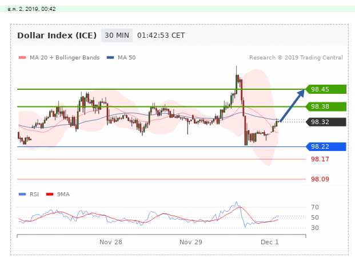355x262 pixels.
Task: Click the RSI 30 level label
Action: pyautogui.click(x=315, y=228)
